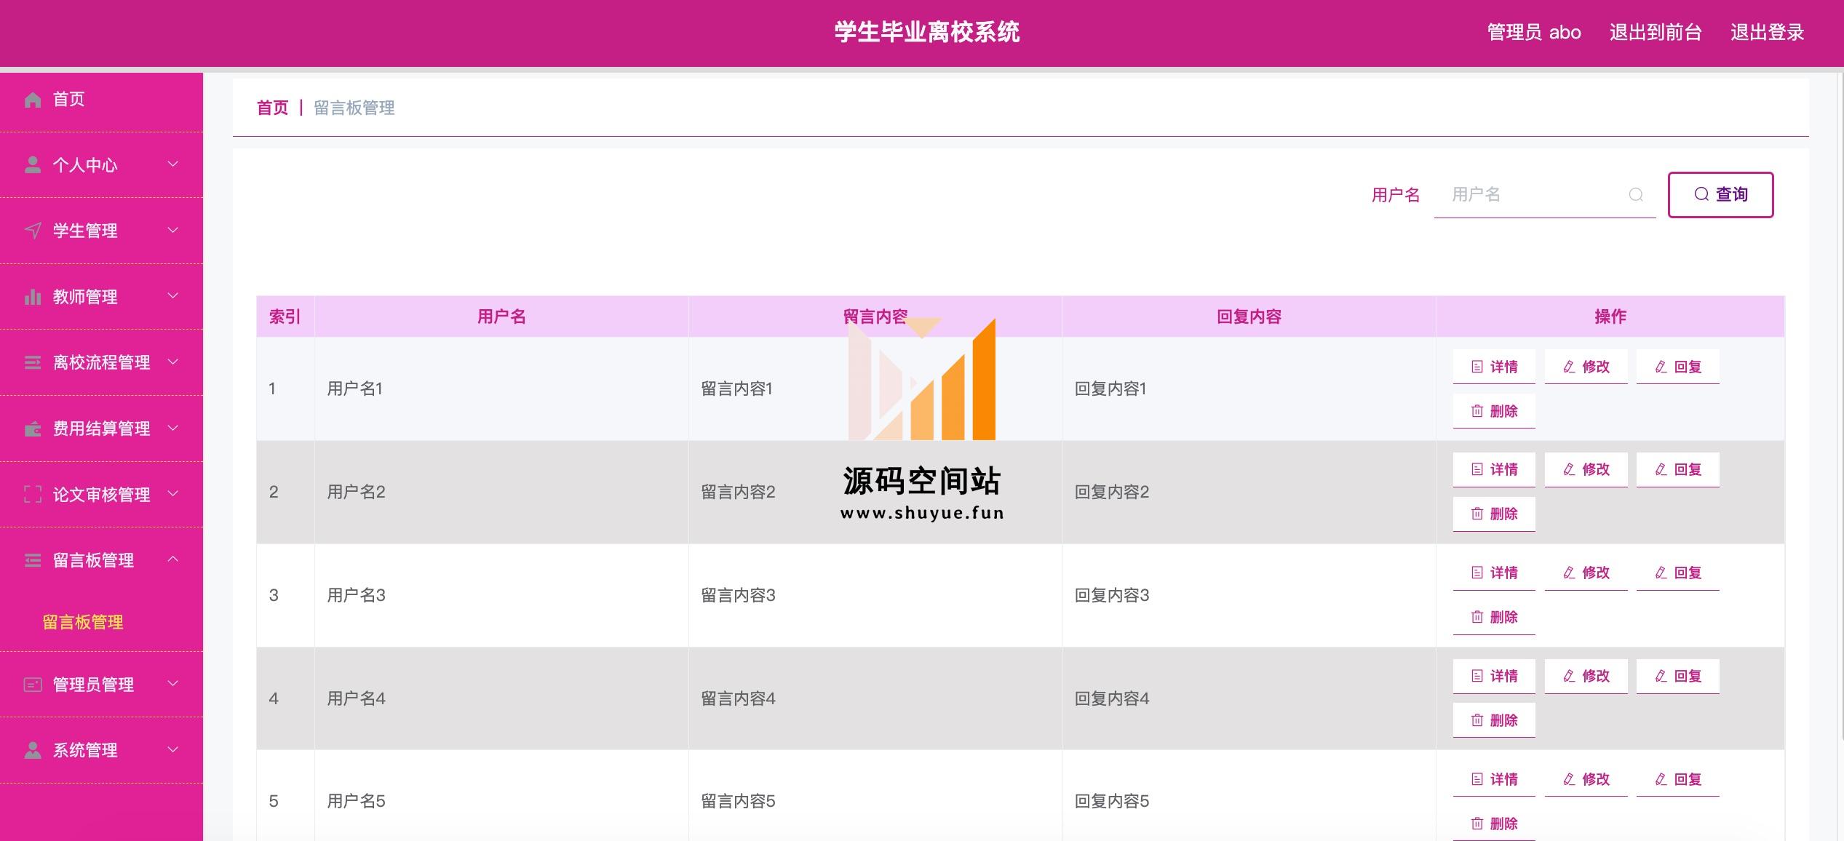
Task: Click the 首页 breadcrumb link
Action: coord(273,108)
